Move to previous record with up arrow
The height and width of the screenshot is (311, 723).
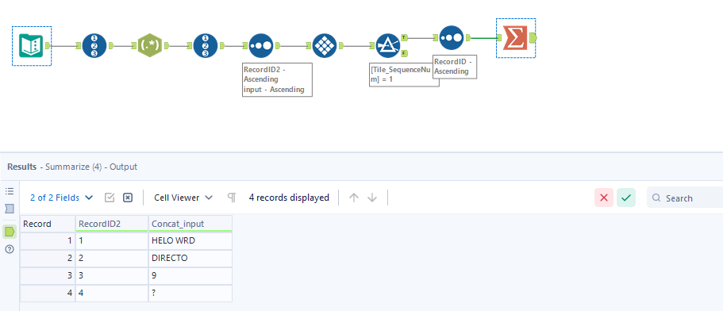(354, 198)
